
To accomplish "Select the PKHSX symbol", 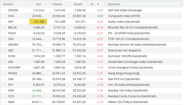I will coord(13,73).
